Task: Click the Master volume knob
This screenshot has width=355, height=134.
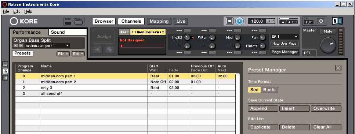Action: point(328,45)
